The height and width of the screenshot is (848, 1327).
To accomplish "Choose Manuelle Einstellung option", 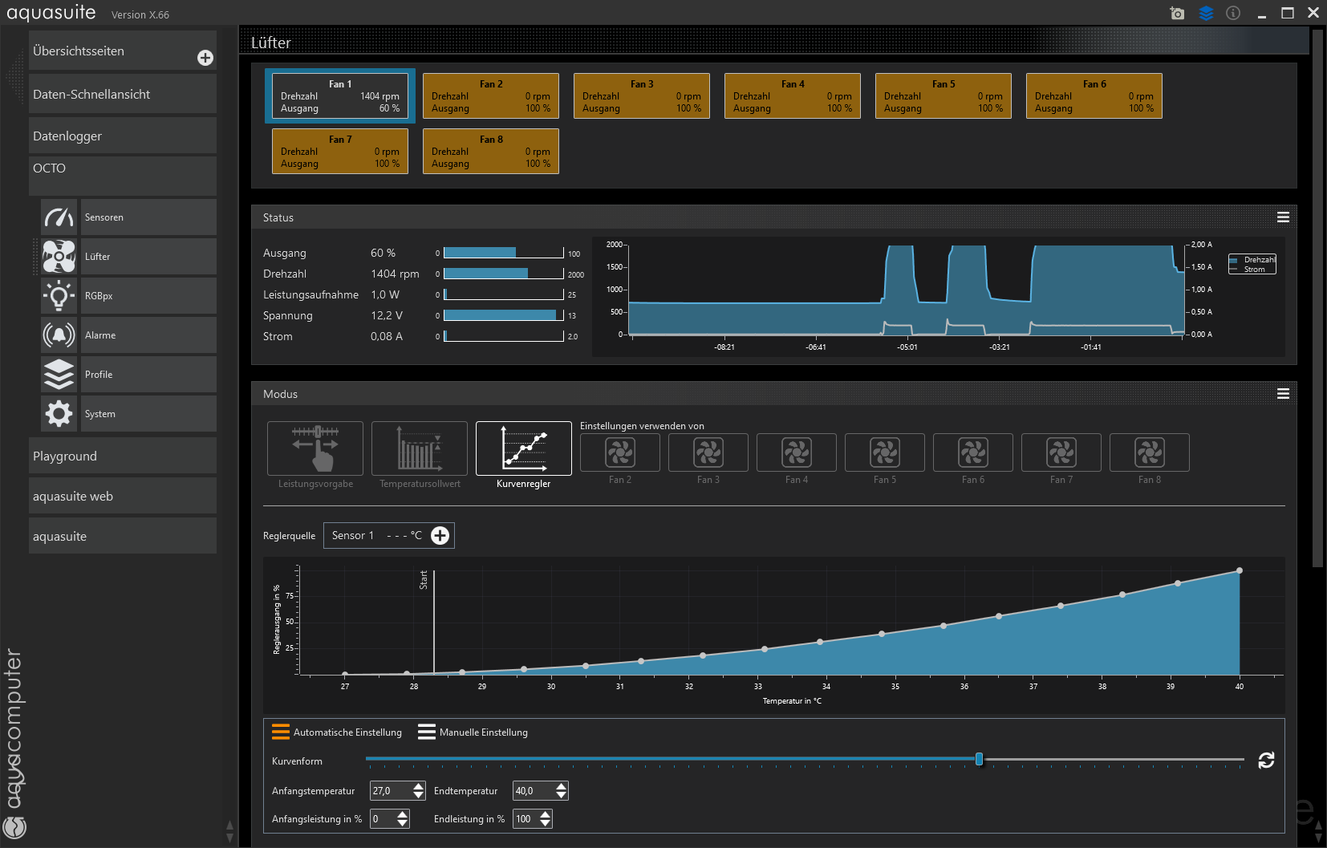I will (473, 732).
